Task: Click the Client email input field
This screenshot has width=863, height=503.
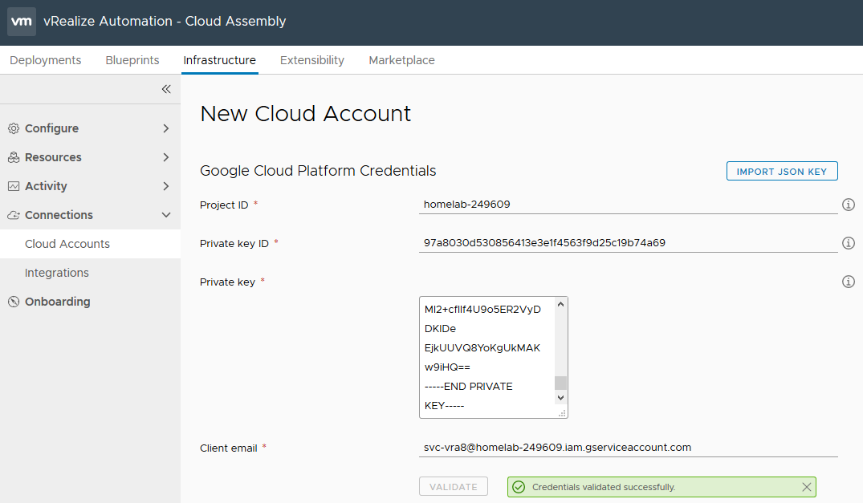Action: click(x=628, y=448)
